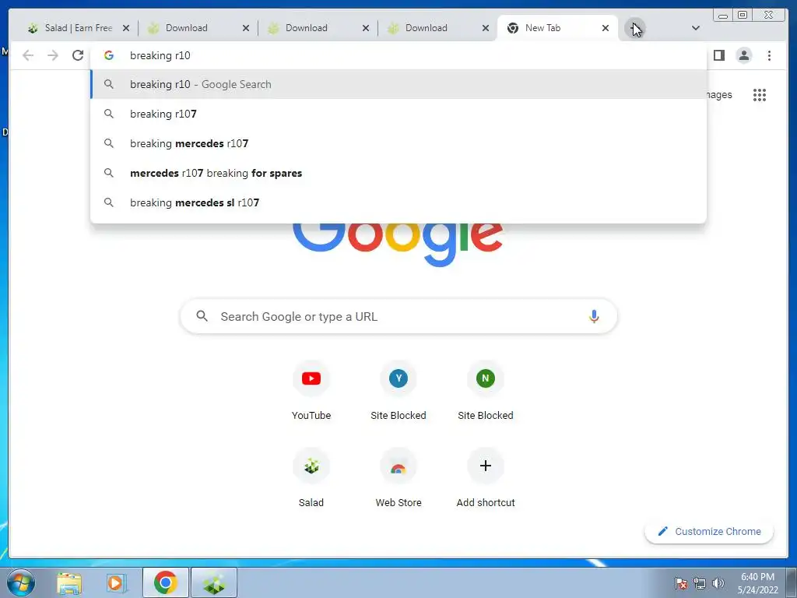Viewport: 797px width, 598px height.
Task: Open the Site Blocked shortcut with Y icon
Action: (x=398, y=391)
